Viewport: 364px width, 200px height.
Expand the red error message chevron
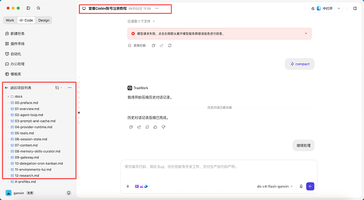(306, 33)
